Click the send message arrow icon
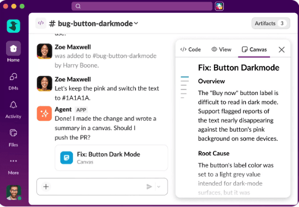 [149, 187]
